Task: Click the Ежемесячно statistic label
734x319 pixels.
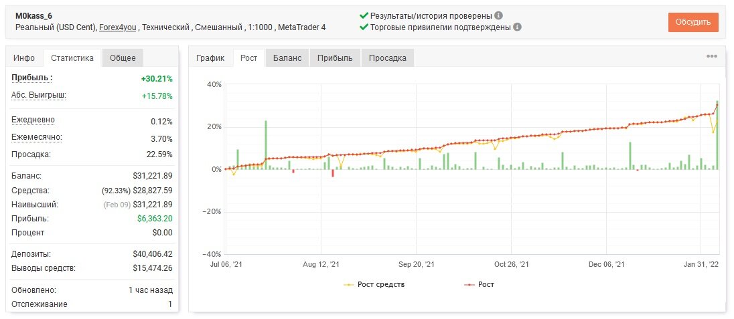Action: (x=37, y=138)
